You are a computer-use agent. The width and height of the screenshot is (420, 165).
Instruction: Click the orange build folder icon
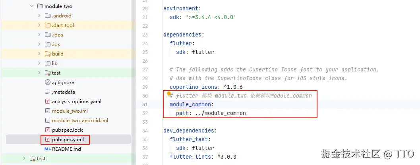48,54
